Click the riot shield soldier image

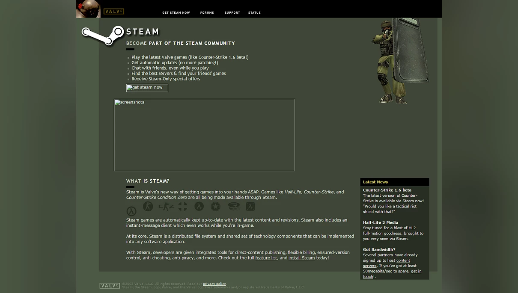click(400, 61)
